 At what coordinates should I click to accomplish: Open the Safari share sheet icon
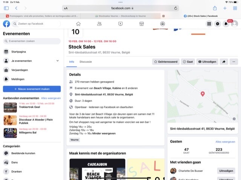click(215, 8)
